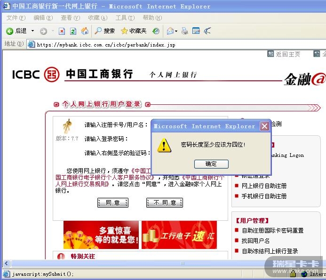
Task: Click the 多重惊喜 promotional banner
Action: click(x=101, y=235)
